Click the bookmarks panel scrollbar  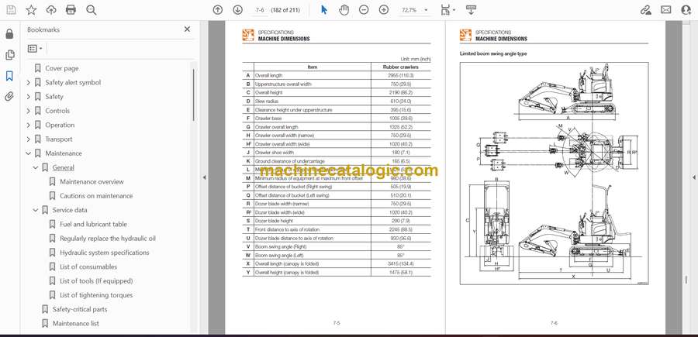[193, 95]
